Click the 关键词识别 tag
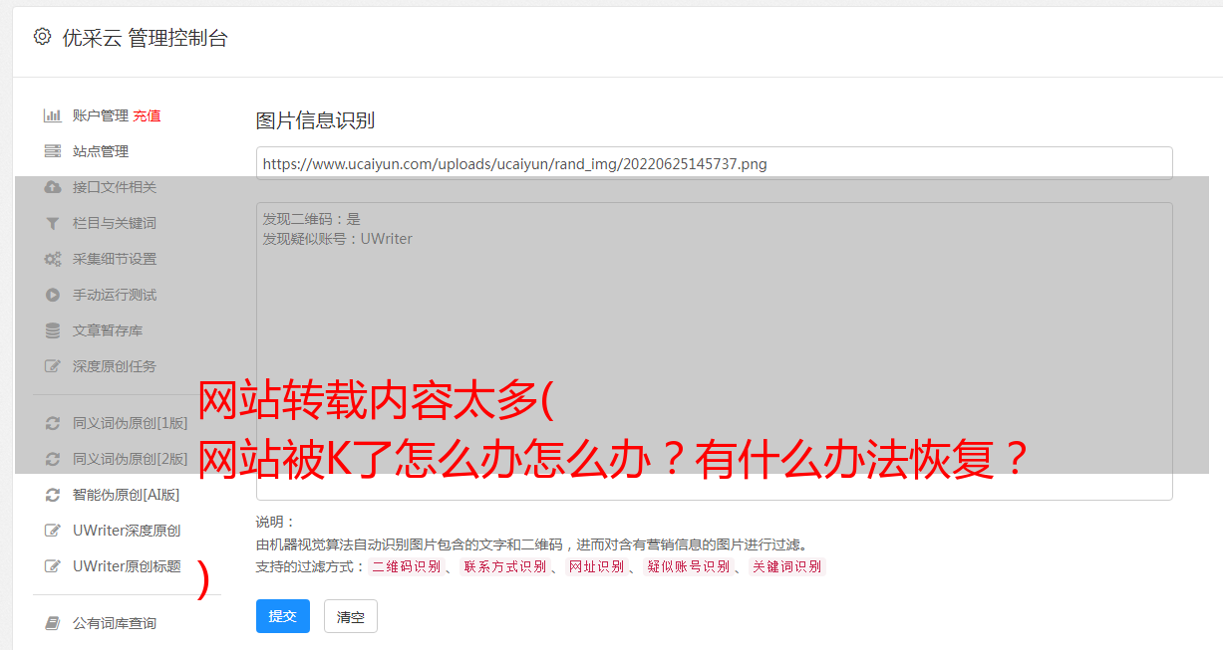Image resolution: width=1223 pixels, height=650 pixels. 786,566
